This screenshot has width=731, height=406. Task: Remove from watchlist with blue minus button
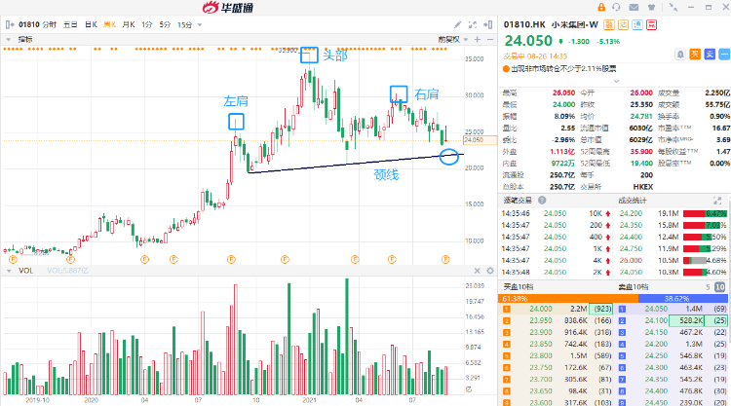pos(724,55)
